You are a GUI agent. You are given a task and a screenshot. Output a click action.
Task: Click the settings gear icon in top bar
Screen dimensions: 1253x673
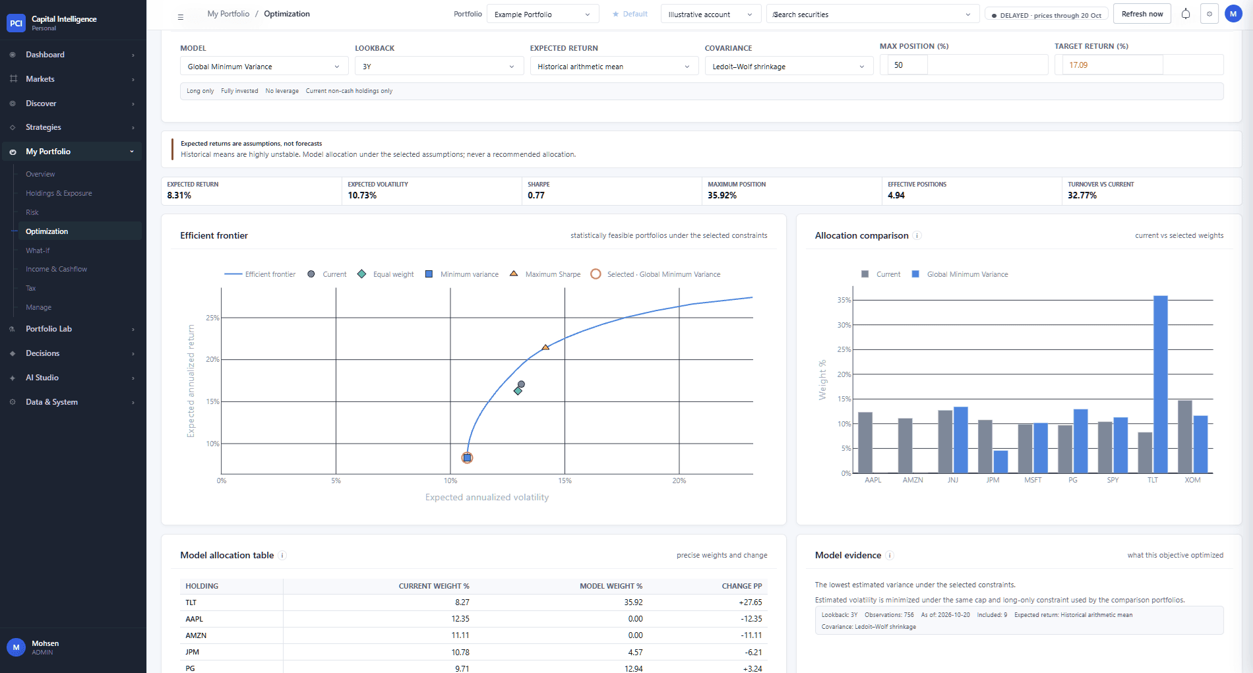tap(1209, 14)
